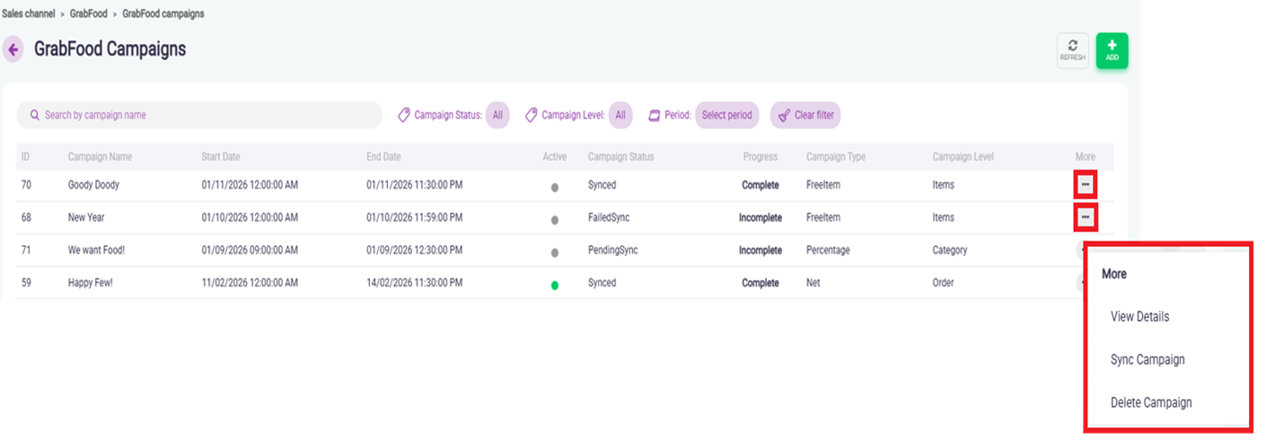Click the Clear filter broom icon
This screenshot has height=448, width=1266.
pyautogui.click(x=783, y=116)
